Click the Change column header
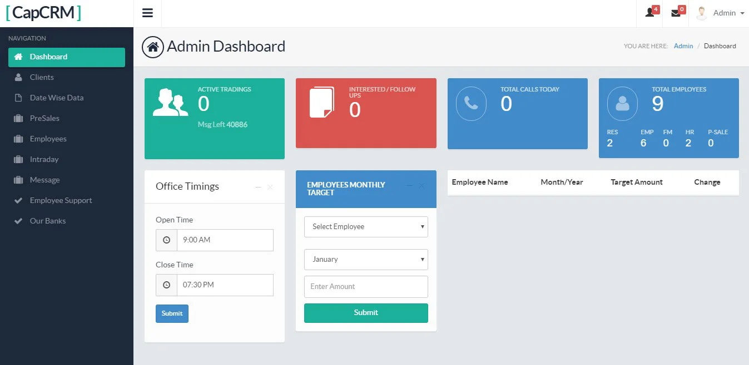 [x=707, y=182]
